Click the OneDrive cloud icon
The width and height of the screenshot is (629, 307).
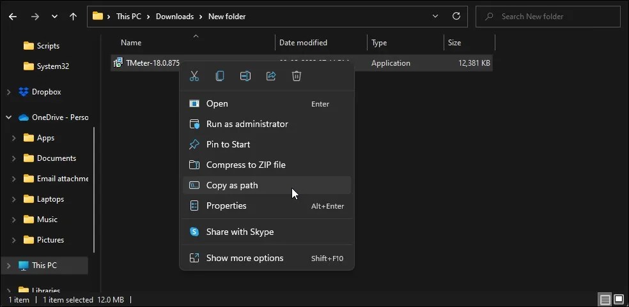[x=24, y=117]
